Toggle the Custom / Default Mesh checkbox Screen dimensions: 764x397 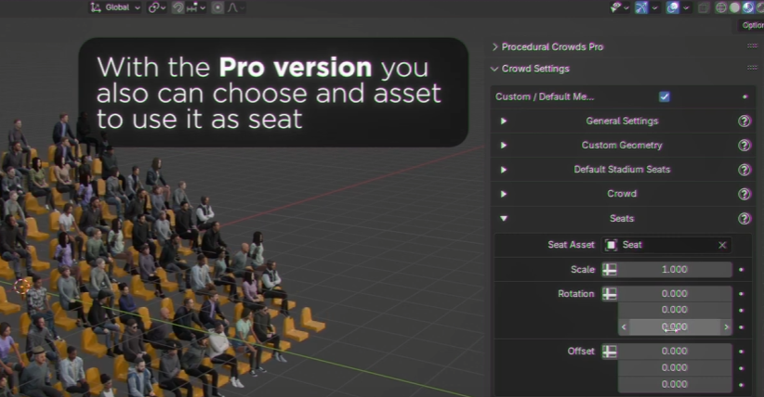pos(665,96)
